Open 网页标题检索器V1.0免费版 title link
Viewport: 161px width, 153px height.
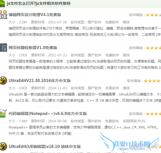tap(33, 48)
